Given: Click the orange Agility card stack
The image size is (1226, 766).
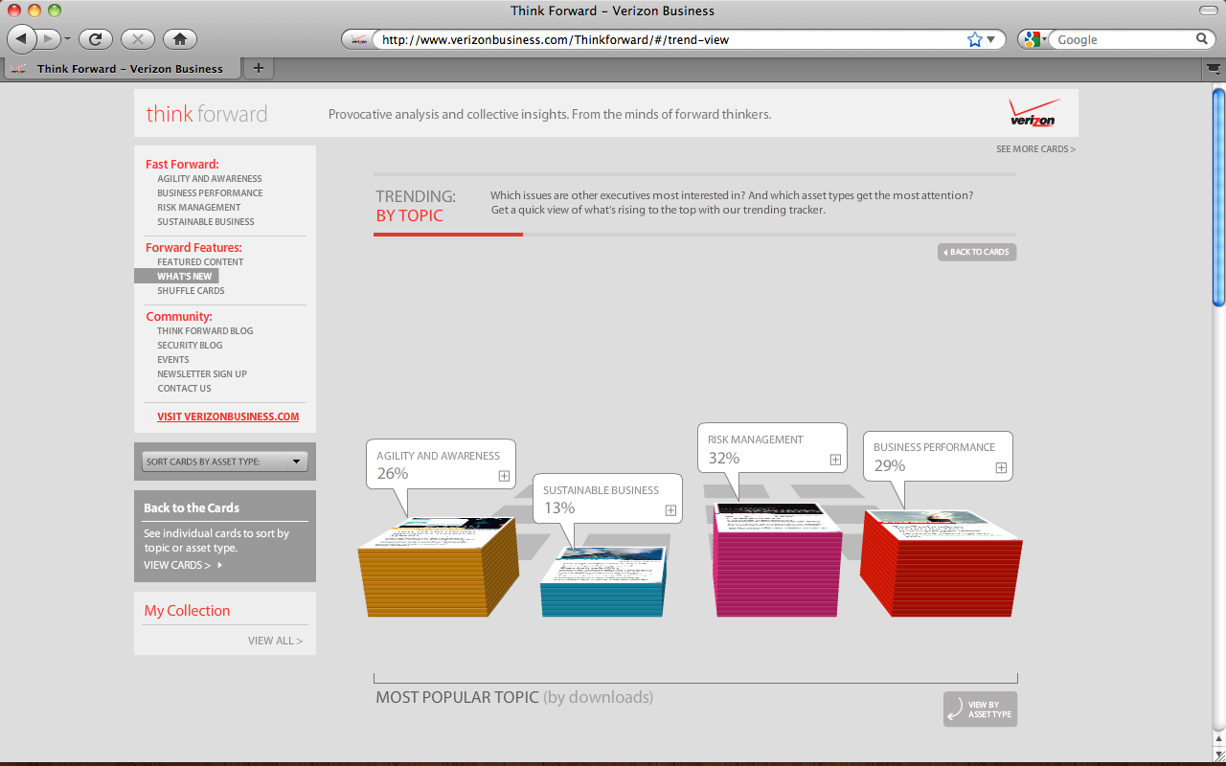Looking at the screenshot, I should (x=439, y=566).
